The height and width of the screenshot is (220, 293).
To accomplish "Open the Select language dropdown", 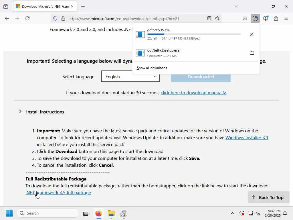I will tap(130, 76).
